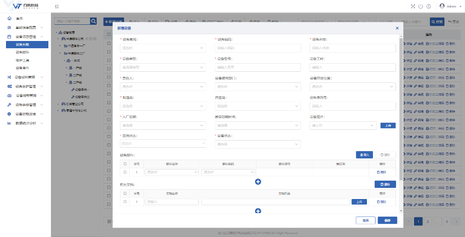Open the 设备部件 item in sidebar menu

(22, 52)
